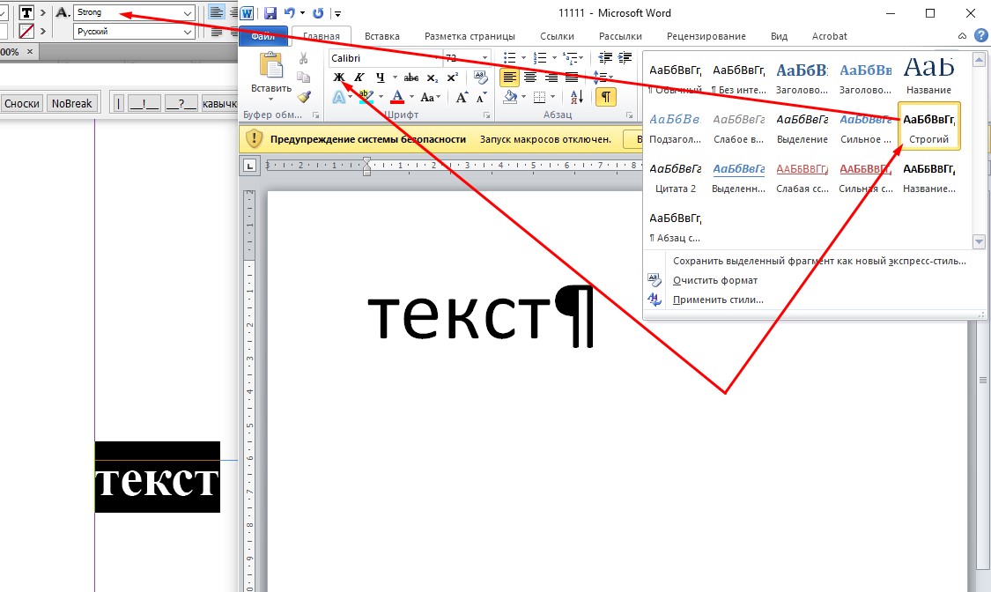991x592 pixels.
Task: Click the Сноски button in left window
Action: (x=21, y=104)
